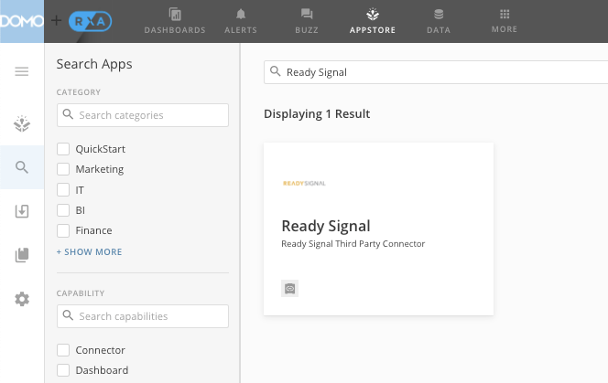The width and height of the screenshot is (608, 383).
Task: Open the settings gear in left sidebar
Action: click(22, 299)
